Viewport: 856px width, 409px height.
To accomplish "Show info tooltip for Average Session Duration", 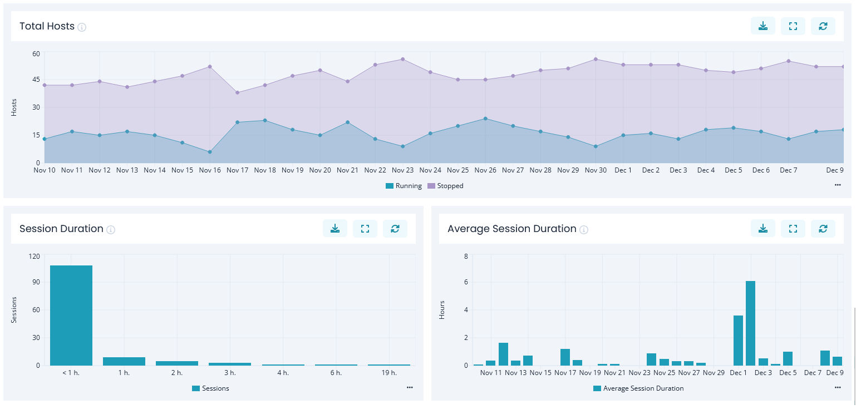I will [584, 229].
